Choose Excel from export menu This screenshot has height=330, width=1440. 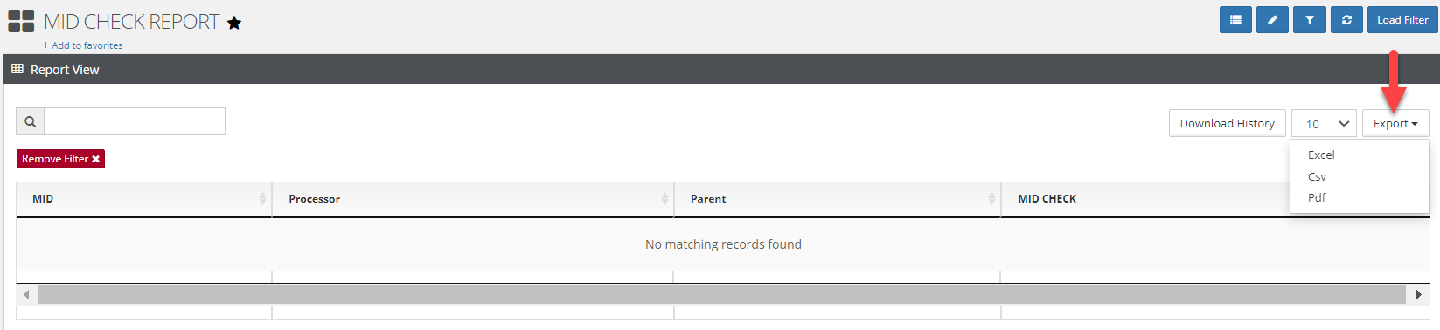tap(1321, 155)
